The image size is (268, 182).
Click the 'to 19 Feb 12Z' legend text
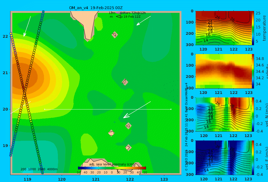[x=130, y=17]
